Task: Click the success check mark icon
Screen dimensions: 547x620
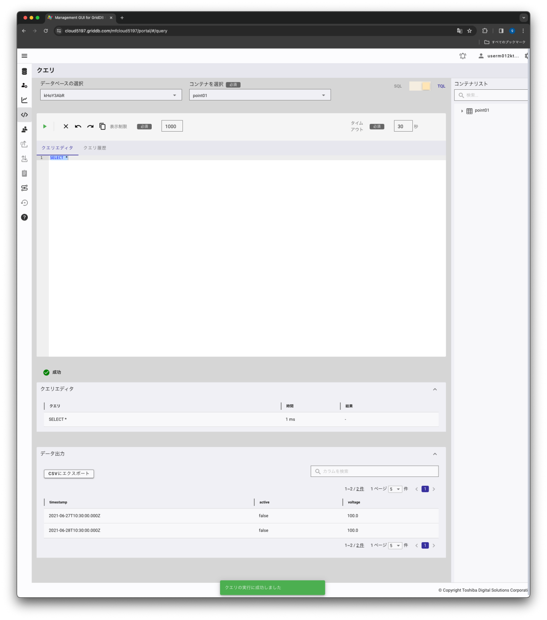Action: tap(46, 372)
